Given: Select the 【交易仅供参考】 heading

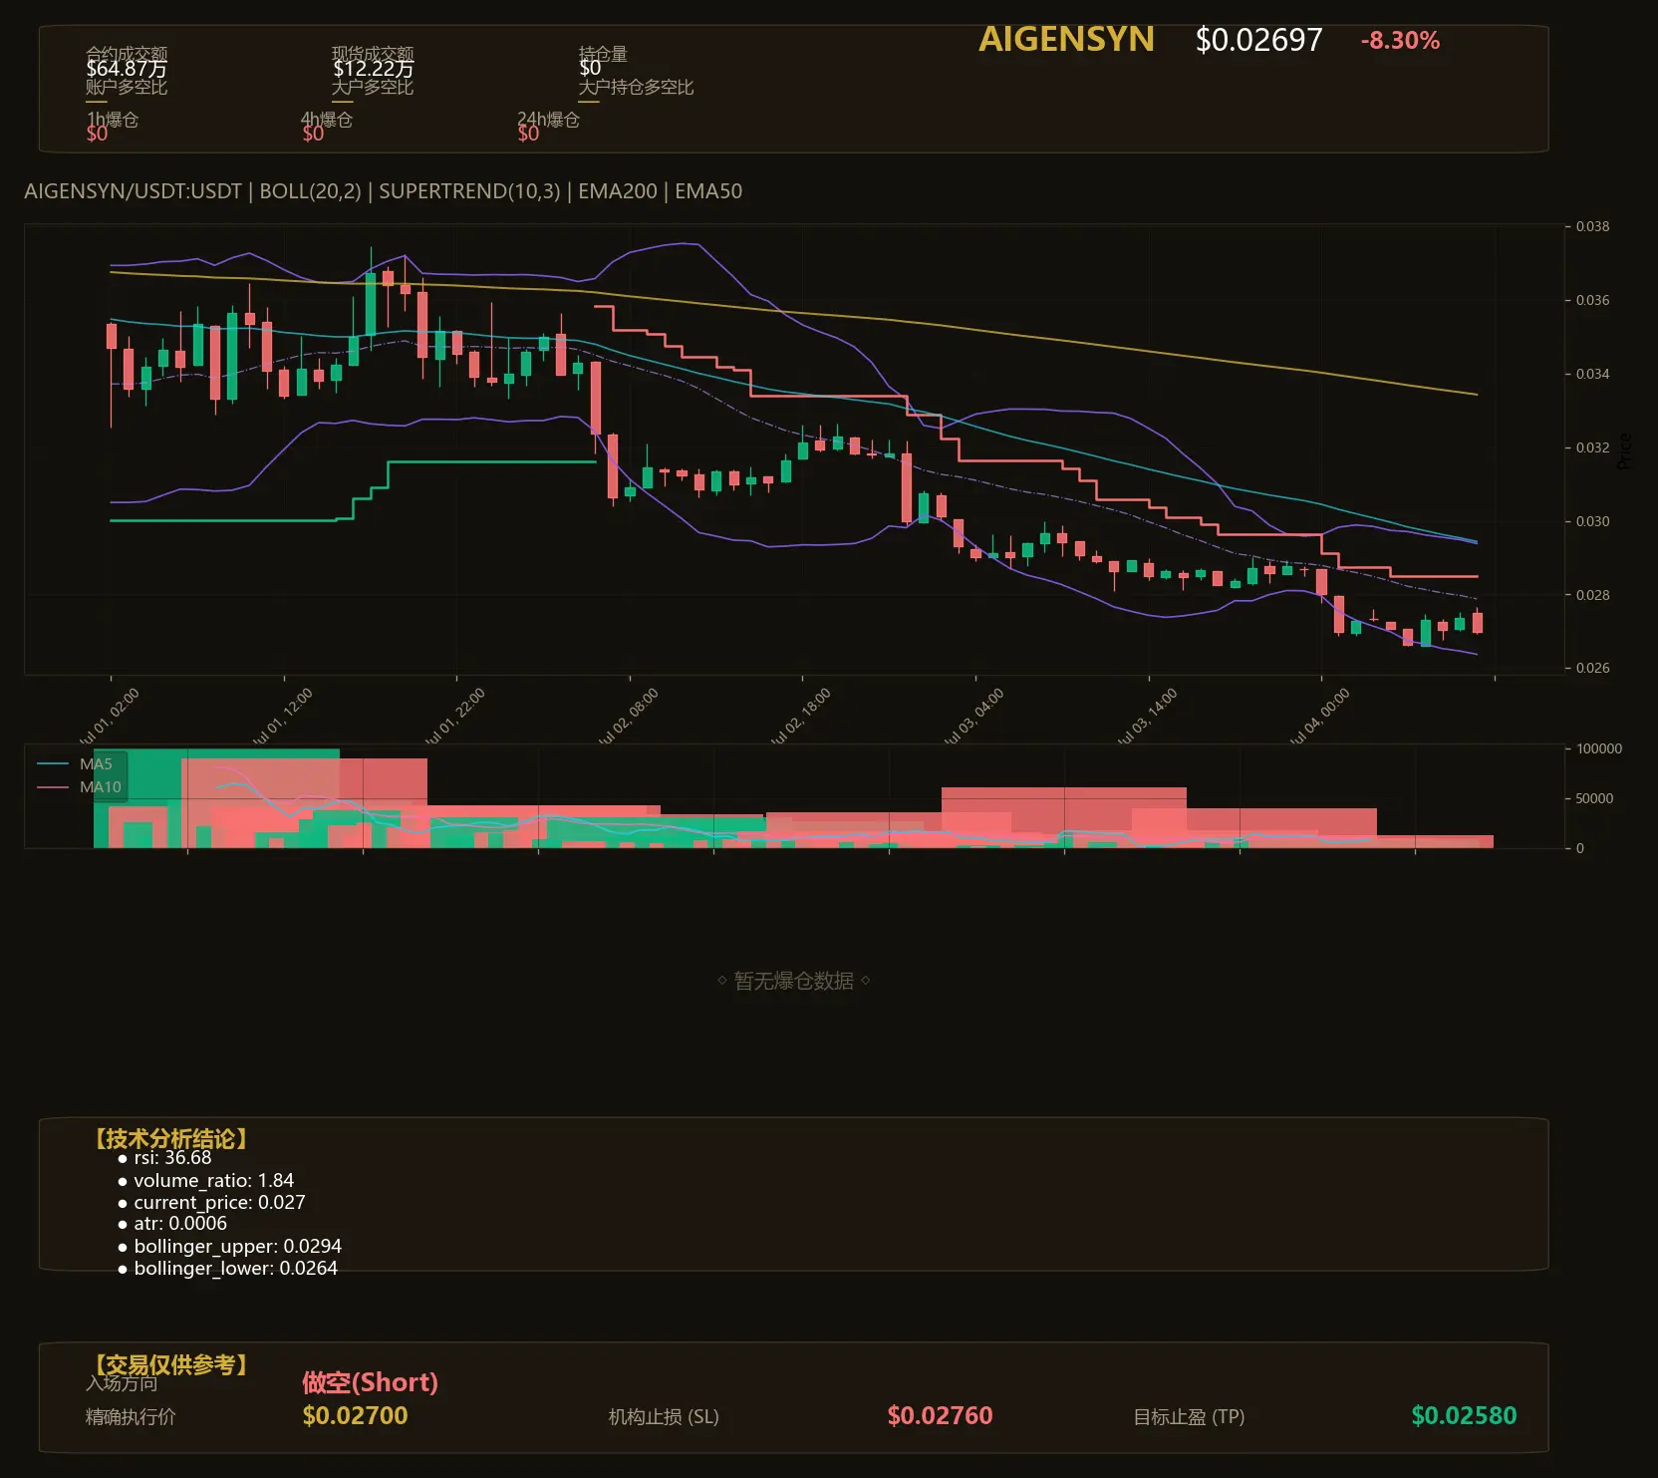Looking at the screenshot, I should pyautogui.click(x=169, y=1364).
